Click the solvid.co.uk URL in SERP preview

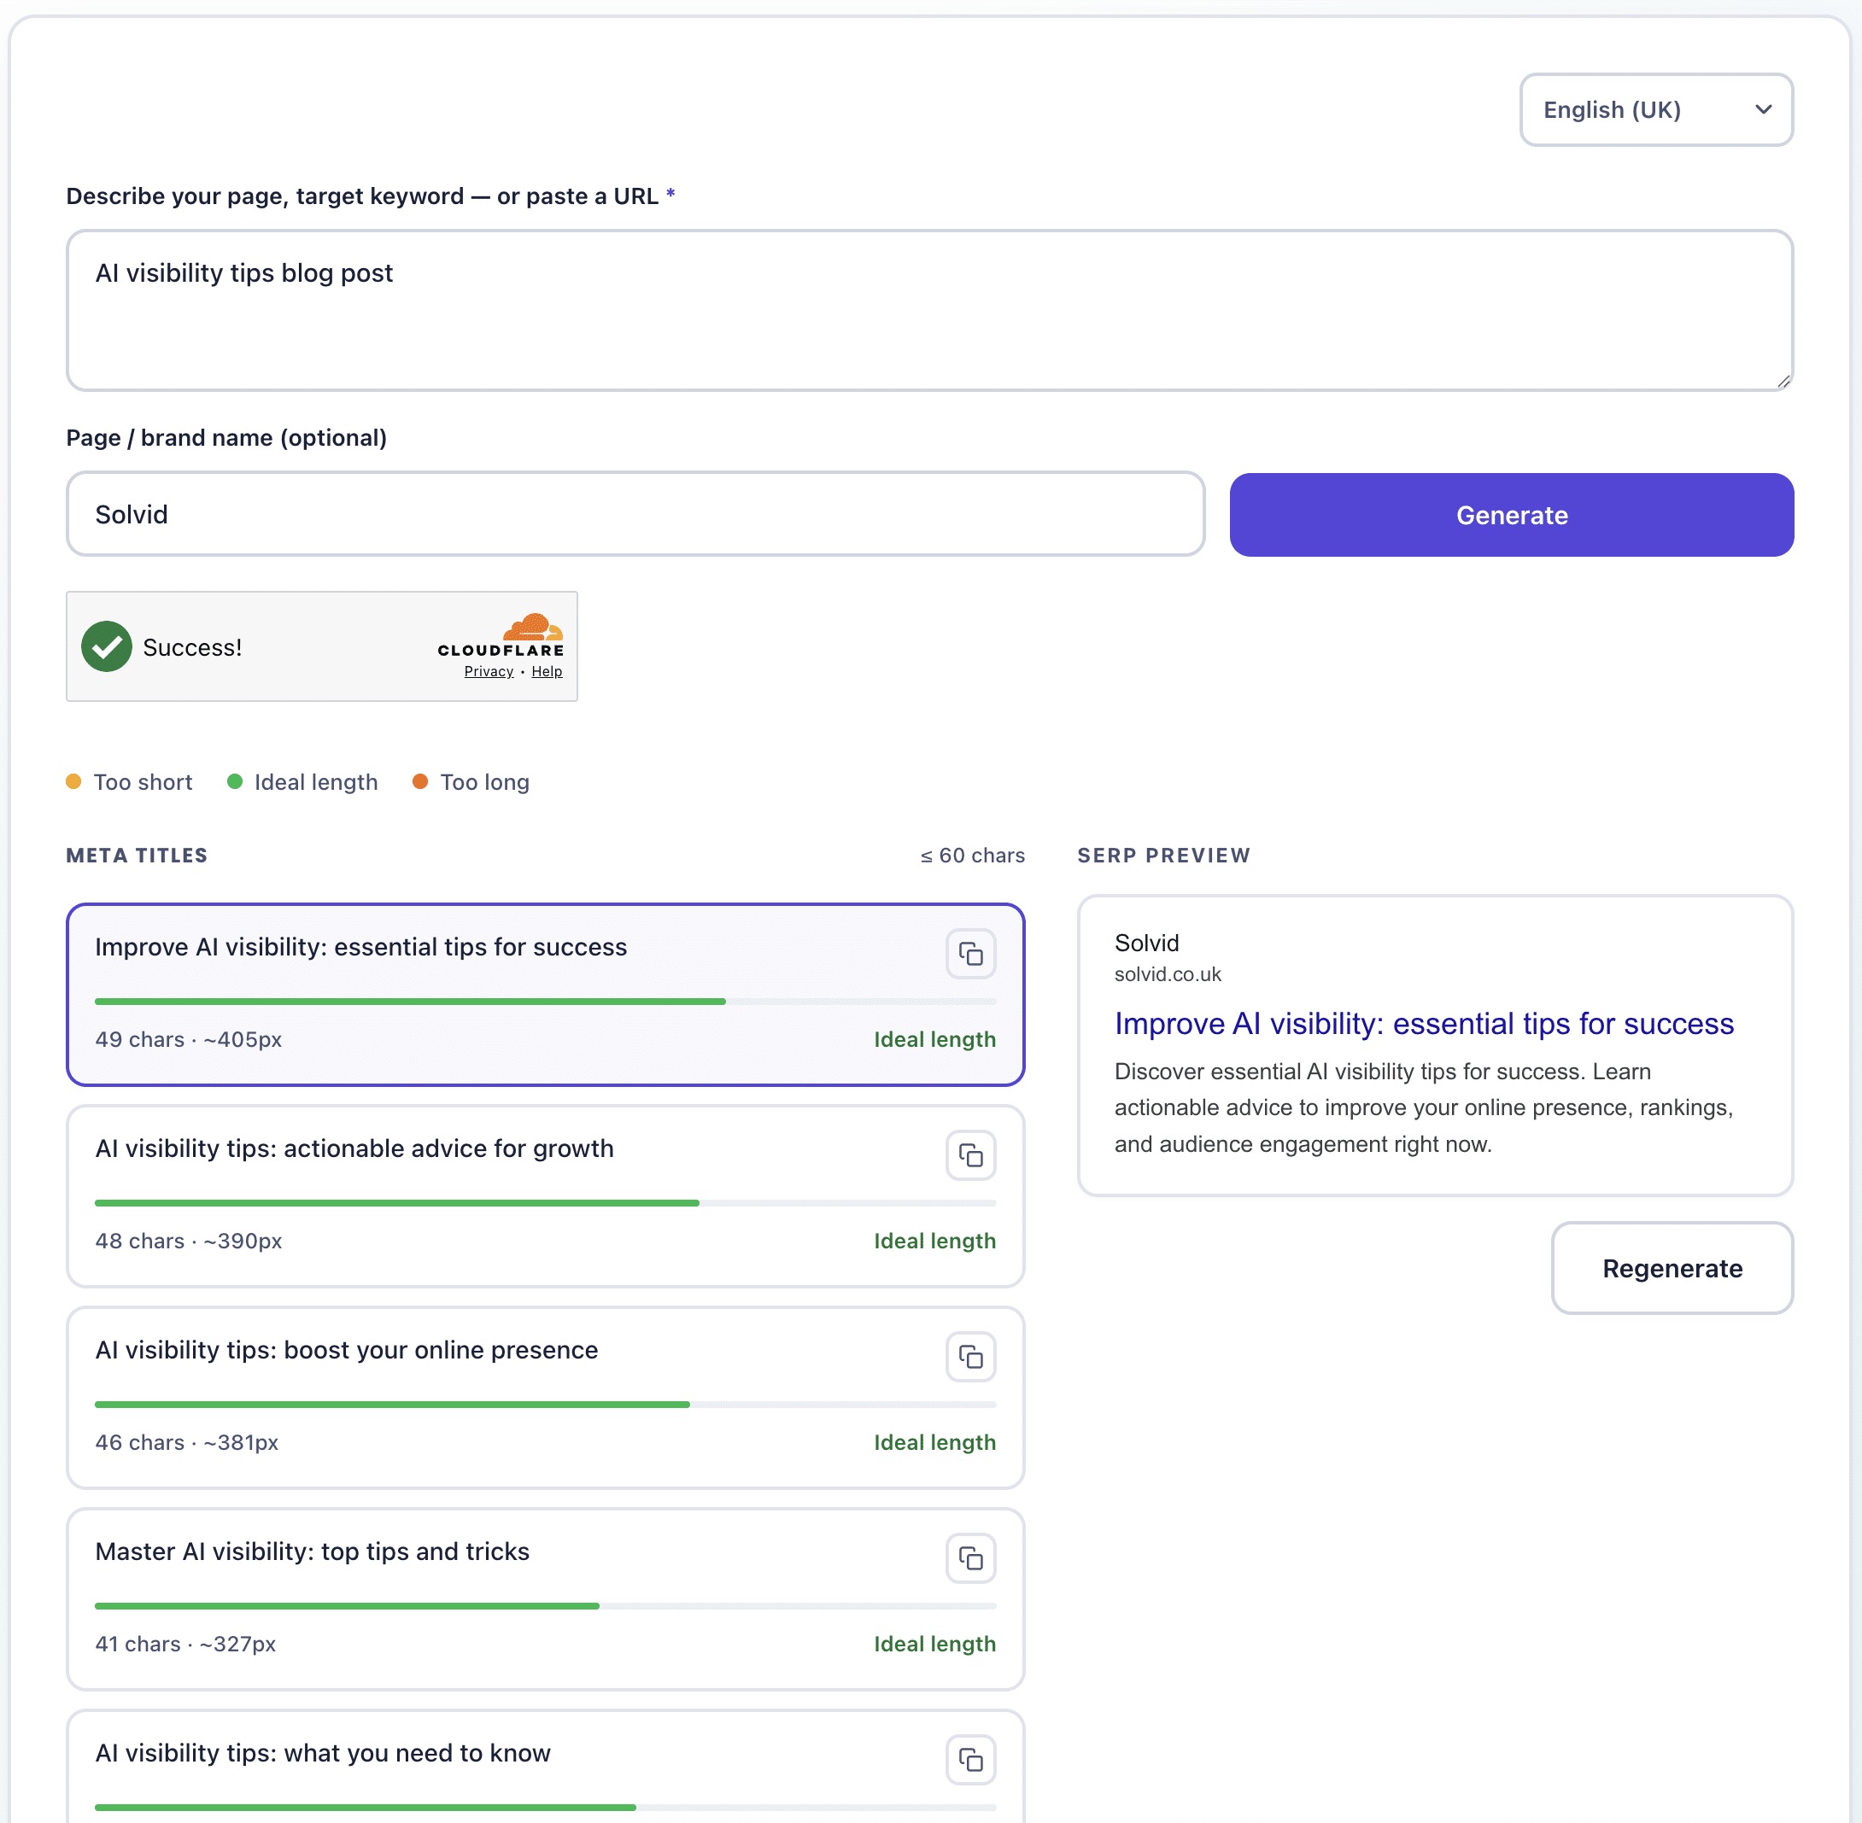click(x=1168, y=973)
